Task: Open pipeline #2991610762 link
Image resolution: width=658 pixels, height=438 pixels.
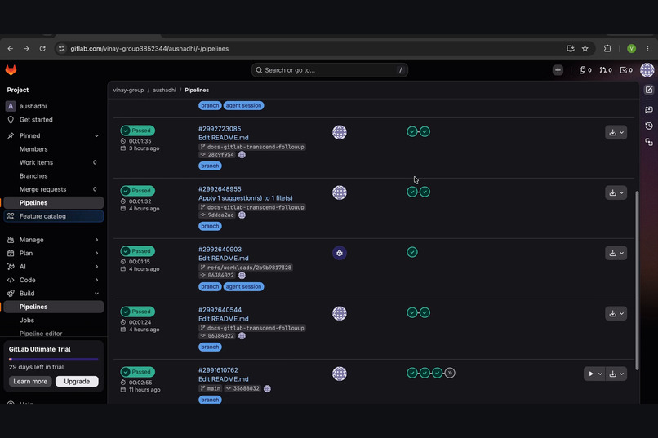Action: click(218, 370)
